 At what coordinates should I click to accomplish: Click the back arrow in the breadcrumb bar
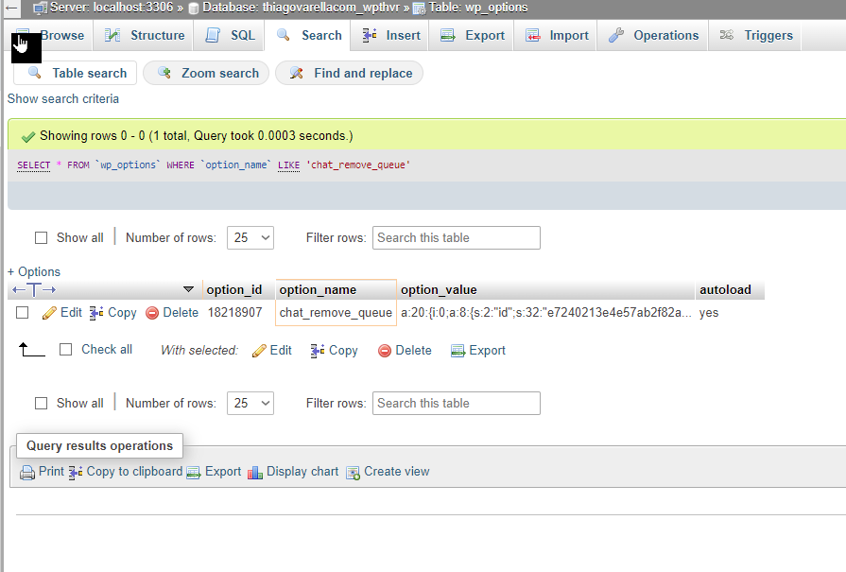[x=11, y=8]
